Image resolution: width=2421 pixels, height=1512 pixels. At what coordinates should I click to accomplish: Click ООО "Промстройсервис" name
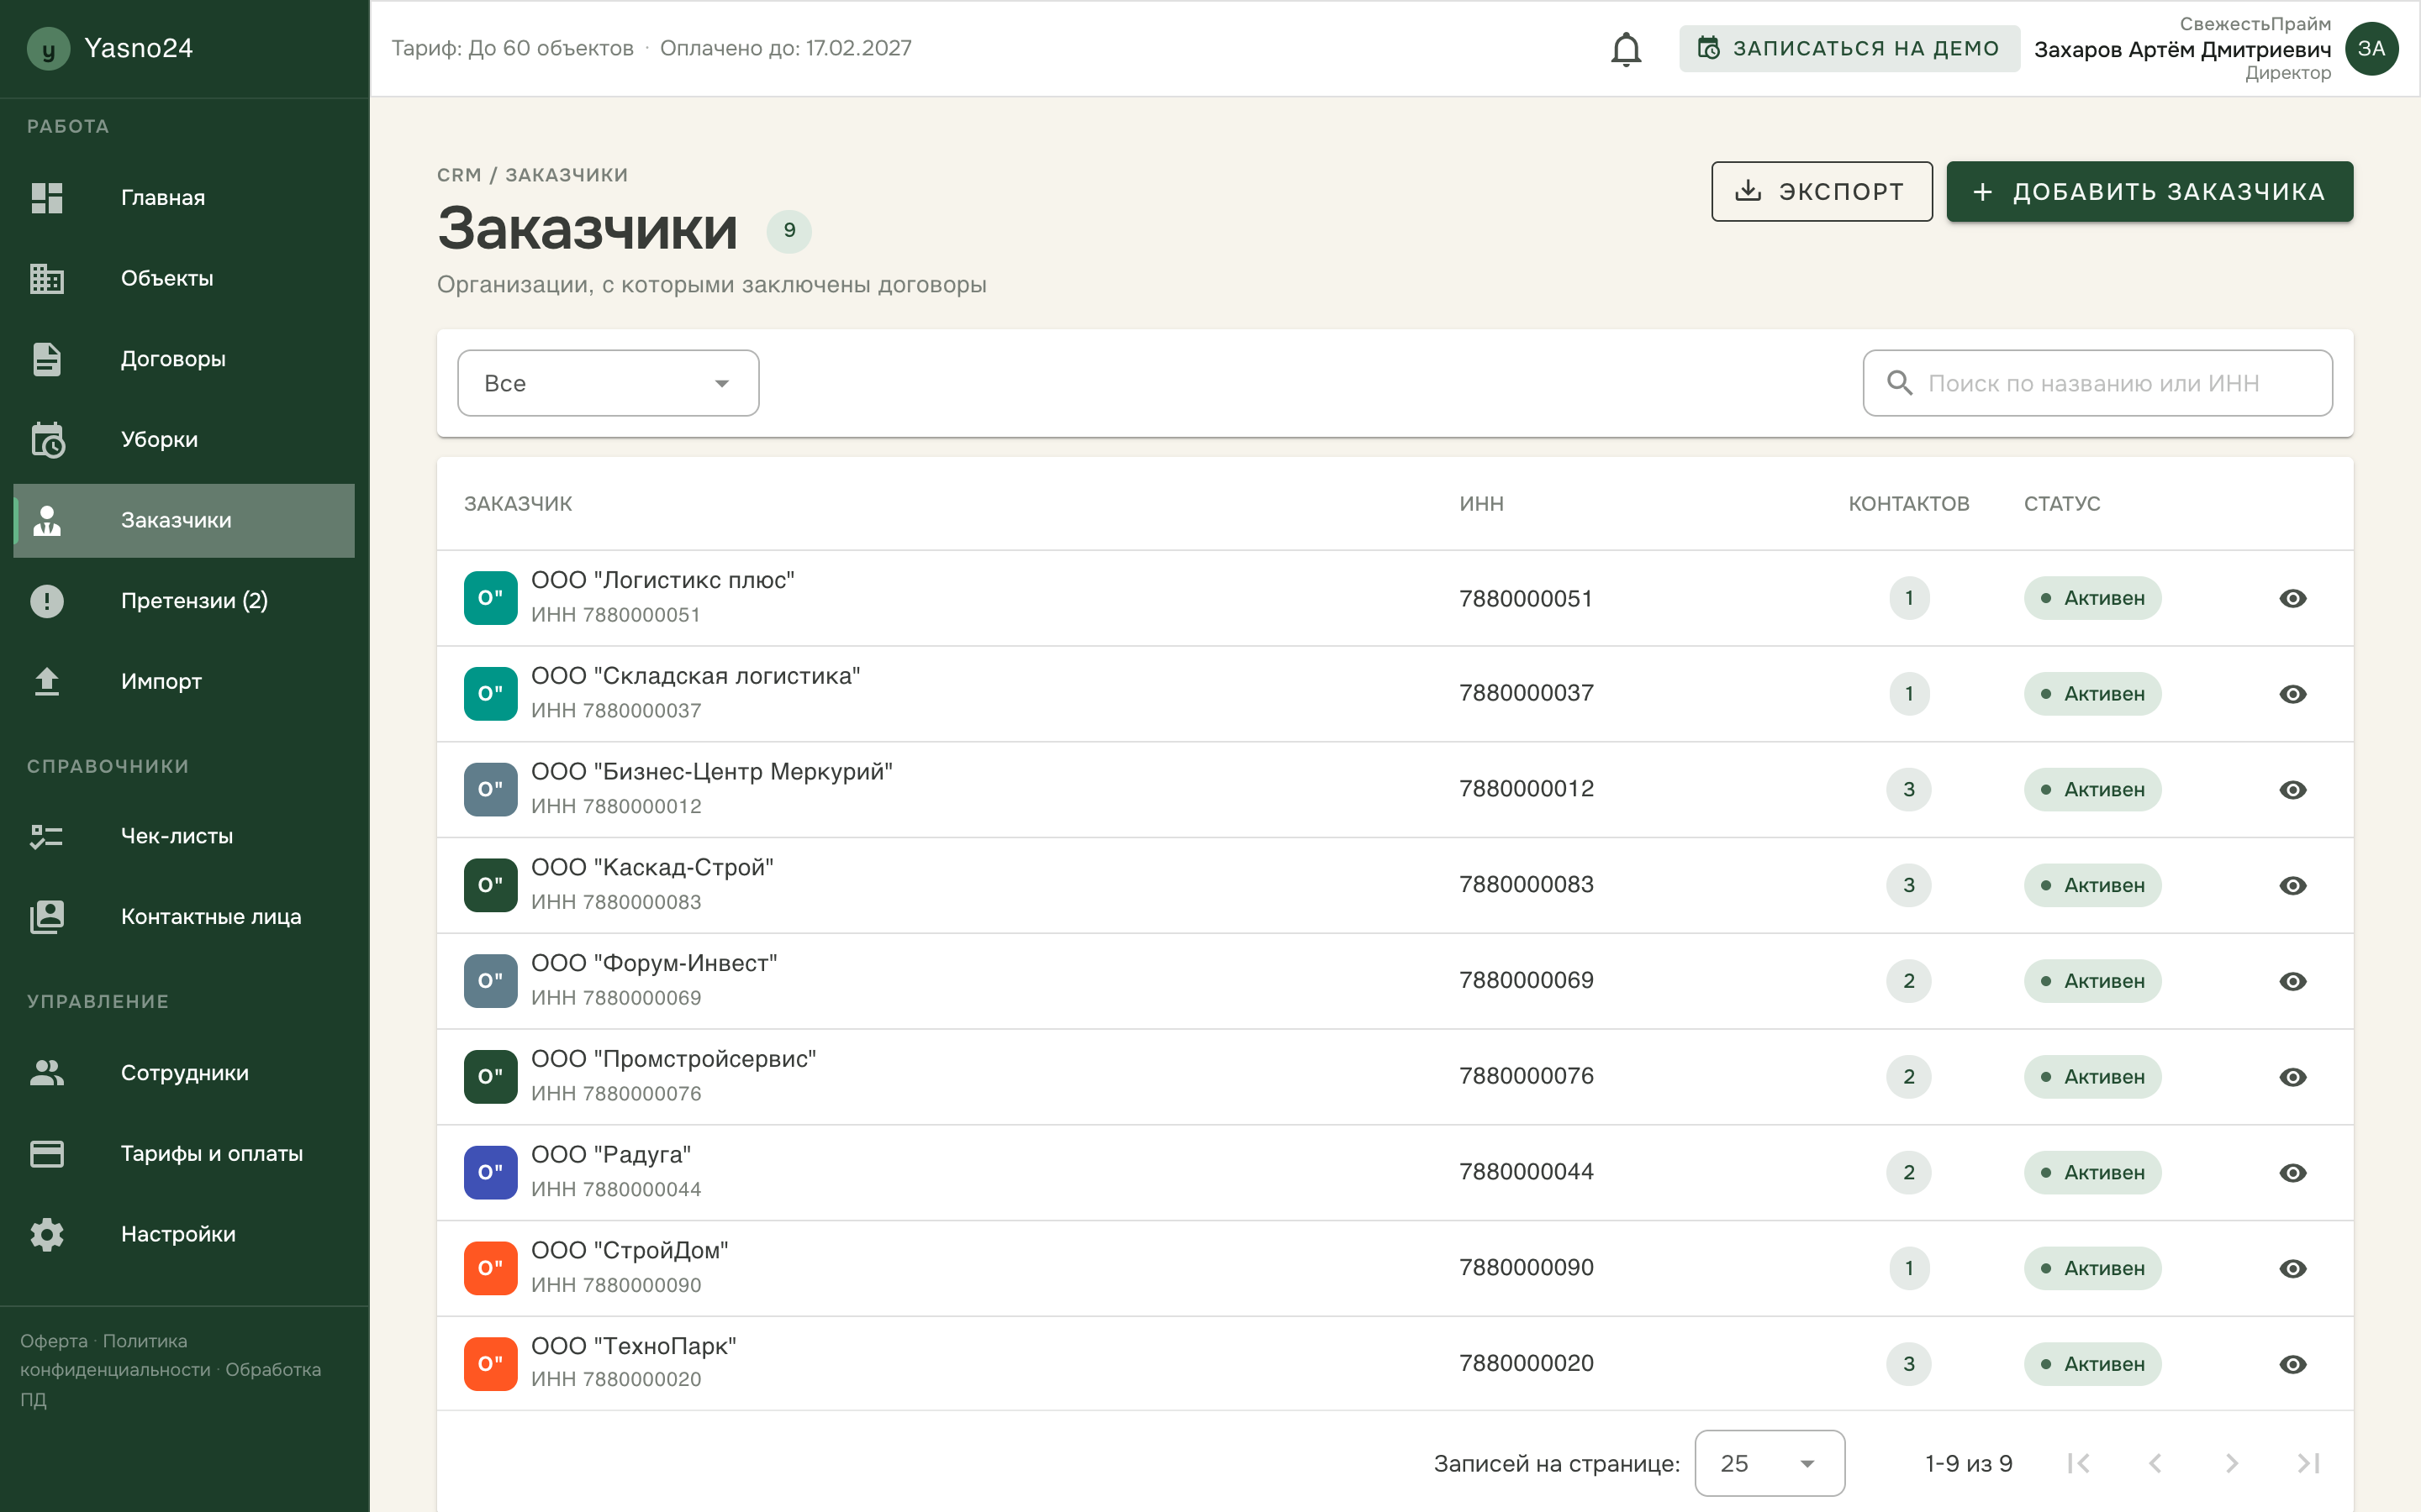click(673, 1059)
